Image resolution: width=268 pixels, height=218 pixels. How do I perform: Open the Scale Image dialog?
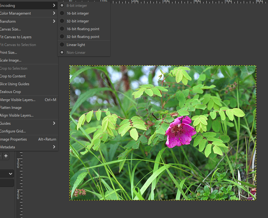(x=11, y=60)
